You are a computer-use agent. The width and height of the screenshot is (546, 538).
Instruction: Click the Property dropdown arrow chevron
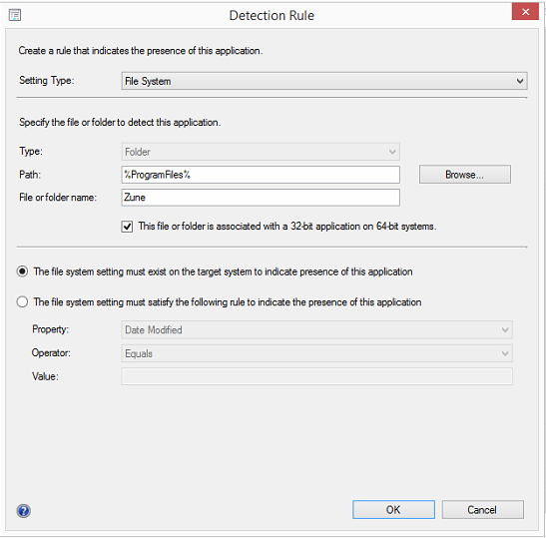point(505,329)
